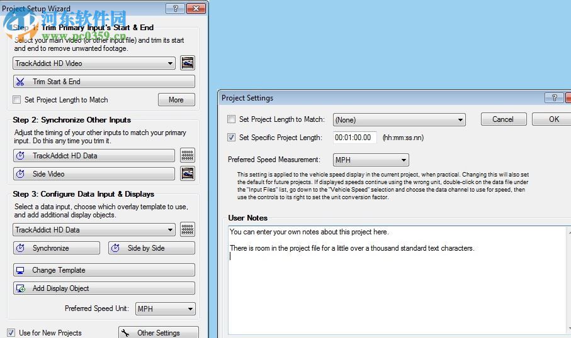The height and width of the screenshot is (338, 571).
Task: Click inside the User Notes text area
Action: pos(397,280)
